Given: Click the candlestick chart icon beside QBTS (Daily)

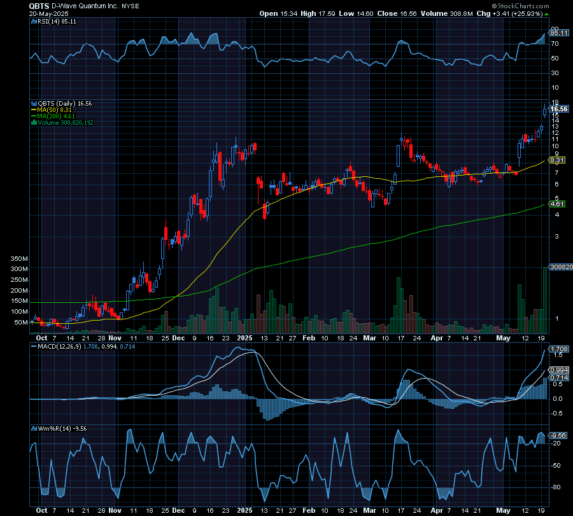Looking at the screenshot, I should 33,102.
